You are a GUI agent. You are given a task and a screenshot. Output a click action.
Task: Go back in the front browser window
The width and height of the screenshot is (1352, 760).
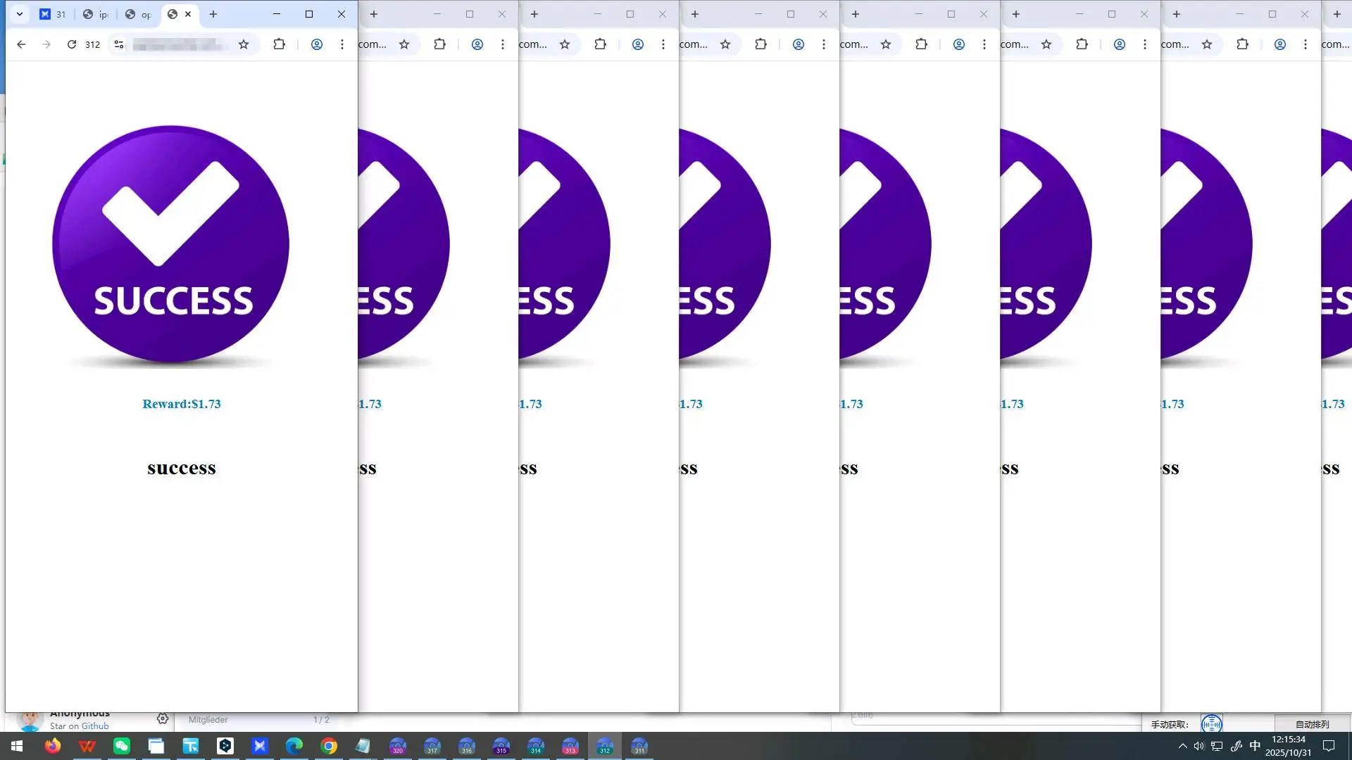(21, 44)
